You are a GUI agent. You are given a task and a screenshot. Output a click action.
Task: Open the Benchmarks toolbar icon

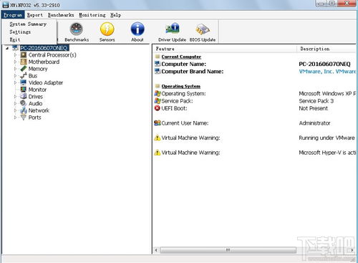(x=77, y=32)
